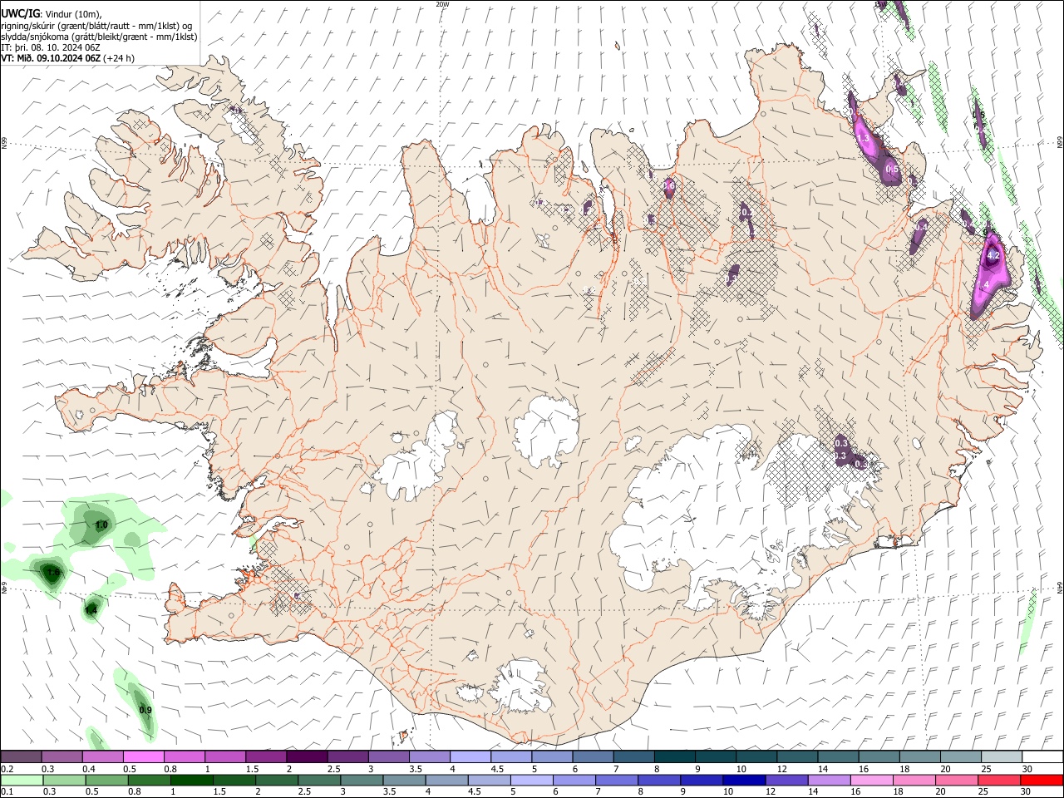
Task: Click the UWC/IG title text
Action: click(x=20, y=14)
